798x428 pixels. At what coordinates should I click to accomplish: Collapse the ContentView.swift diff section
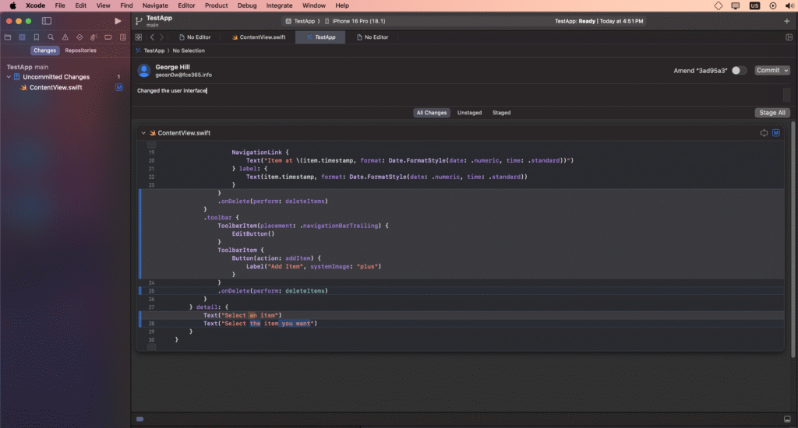coord(143,133)
